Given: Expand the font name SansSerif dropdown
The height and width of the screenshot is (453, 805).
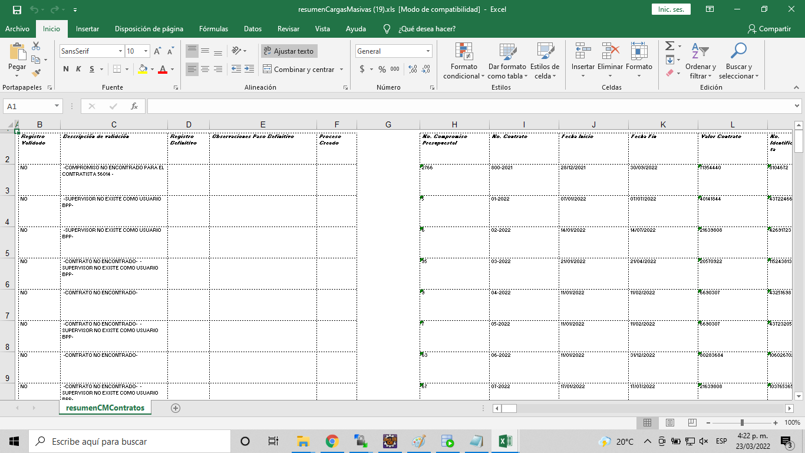Looking at the screenshot, I should 121,51.
